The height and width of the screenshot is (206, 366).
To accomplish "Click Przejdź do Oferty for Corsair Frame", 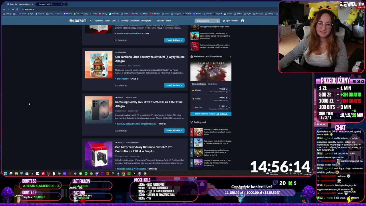I will [x=174, y=40].
